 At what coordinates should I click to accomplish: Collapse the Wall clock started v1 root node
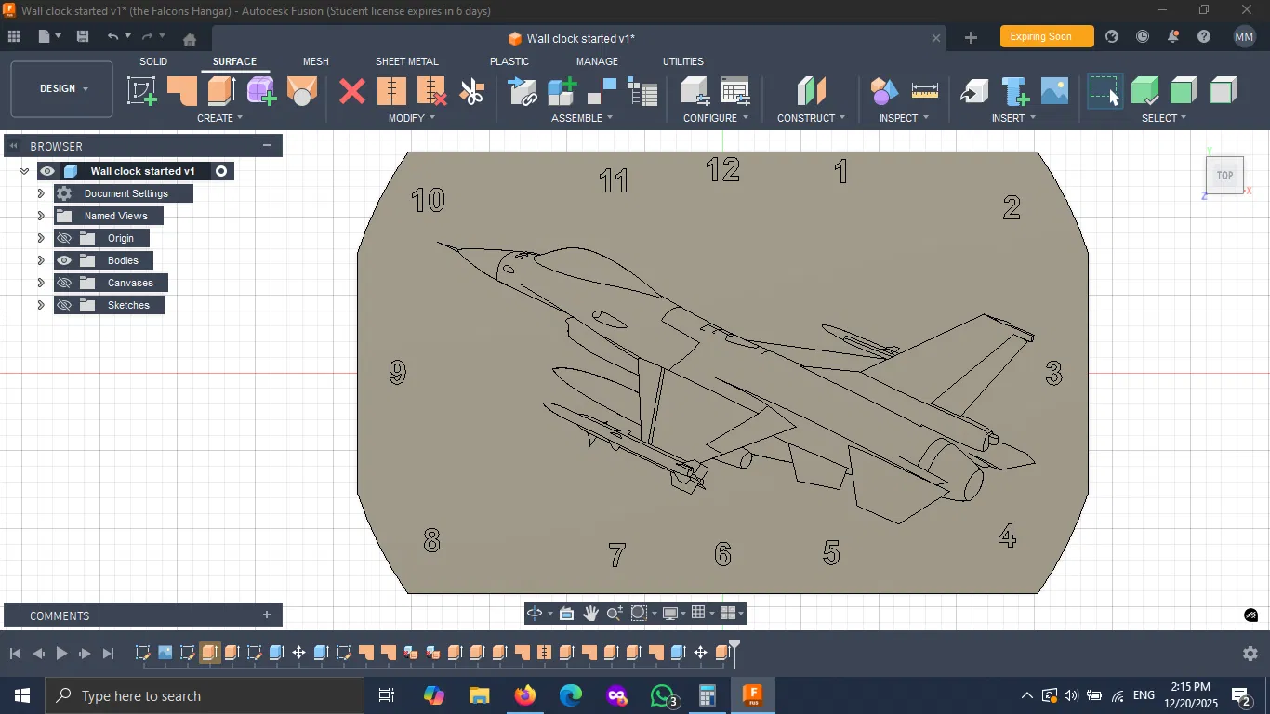(24, 171)
